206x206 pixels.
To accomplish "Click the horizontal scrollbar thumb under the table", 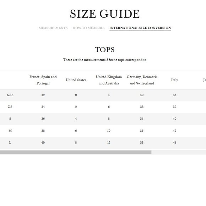I will [76, 152].
